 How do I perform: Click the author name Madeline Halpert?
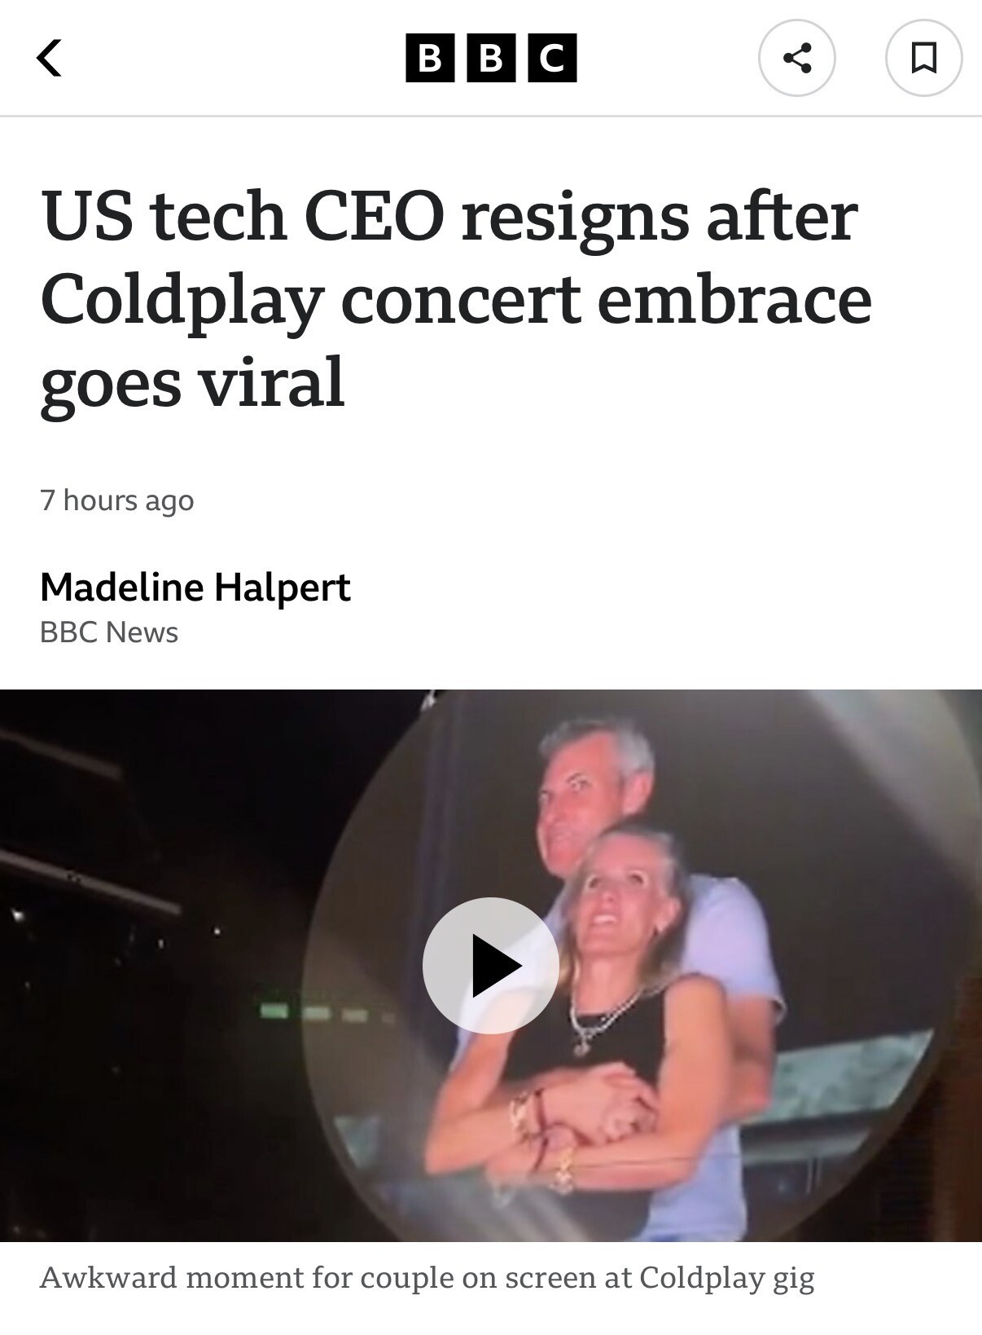195,587
